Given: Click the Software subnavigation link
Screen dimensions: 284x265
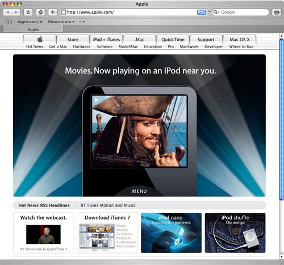Looking at the screenshot, I should coord(105,47).
